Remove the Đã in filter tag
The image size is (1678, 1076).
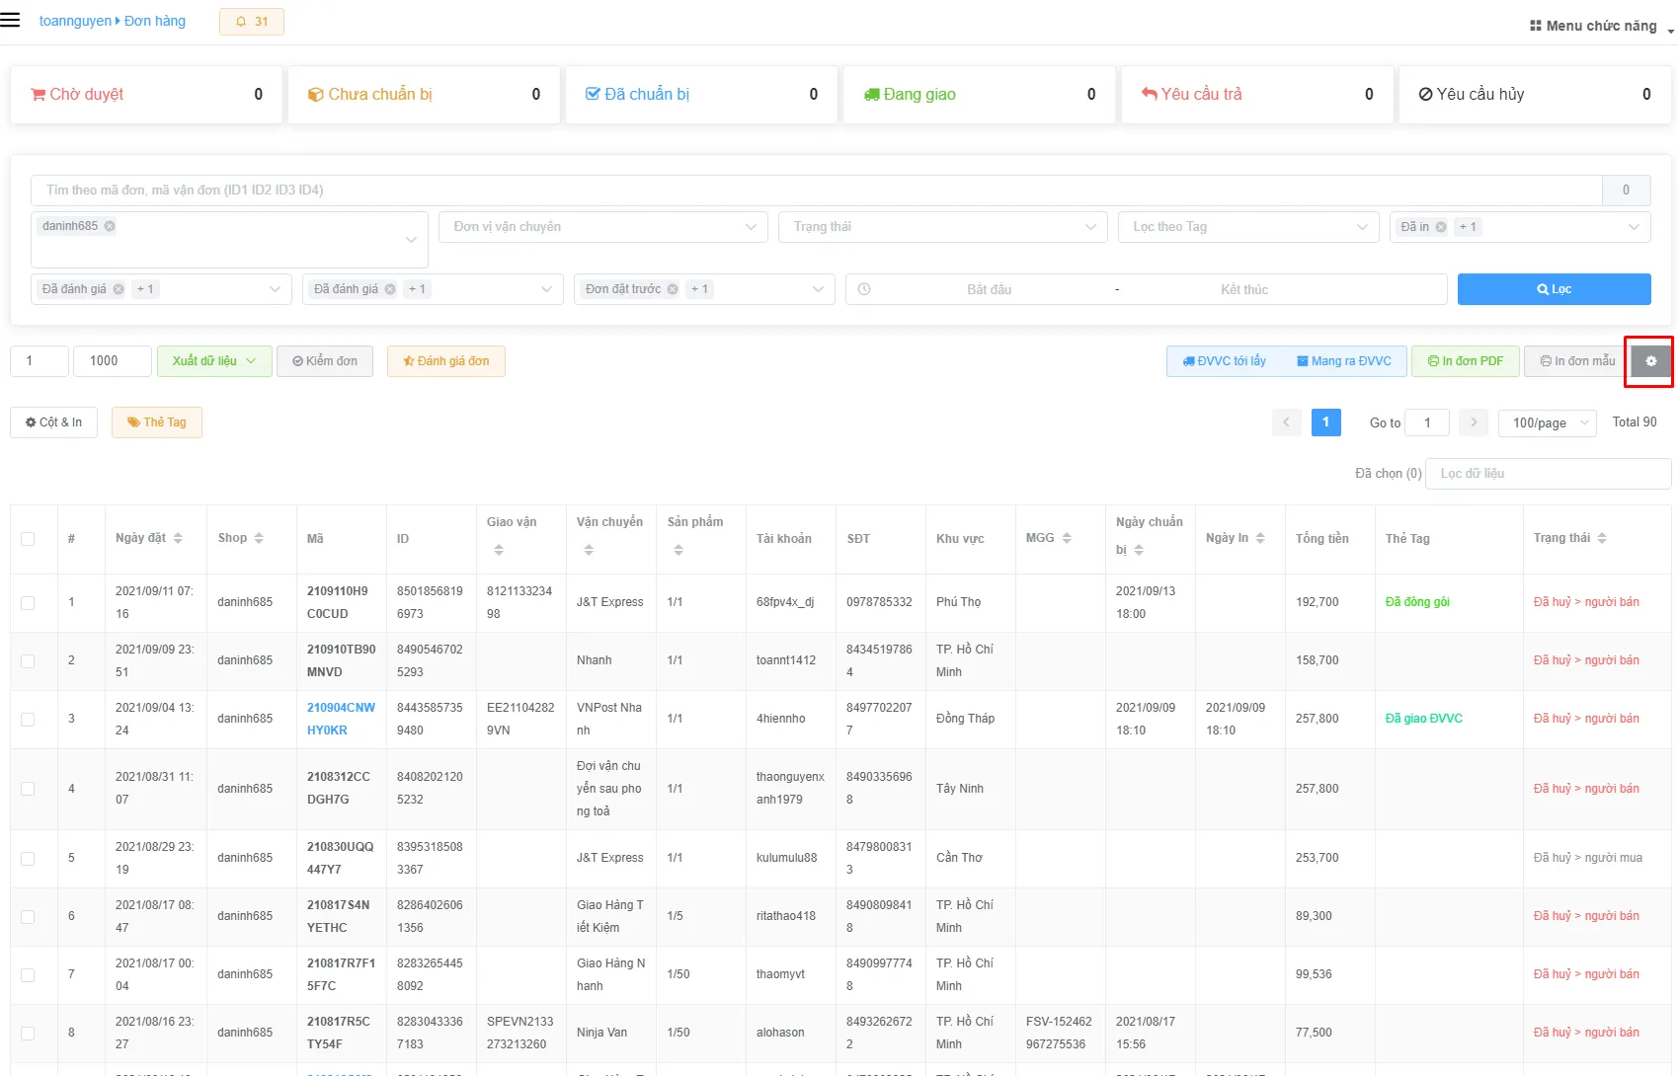1441,227
